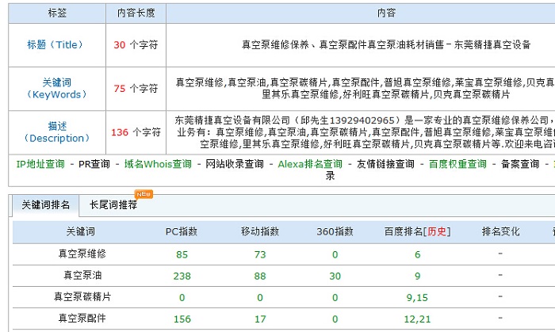
Task: Click the NEW badge icon on 长尾词推荐
Action: point(144,194)
